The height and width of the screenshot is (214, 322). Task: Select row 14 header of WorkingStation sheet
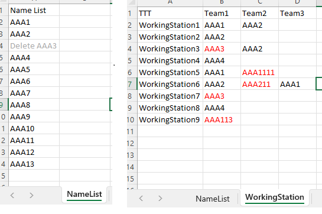132,167
